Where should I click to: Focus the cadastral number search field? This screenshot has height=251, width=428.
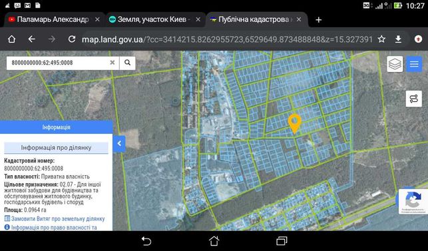pos(59,63)
